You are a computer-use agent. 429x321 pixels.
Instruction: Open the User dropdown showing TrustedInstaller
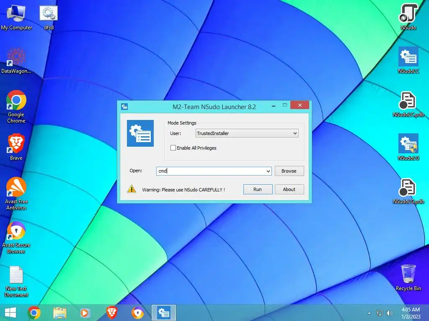click(x=247, y=133)
